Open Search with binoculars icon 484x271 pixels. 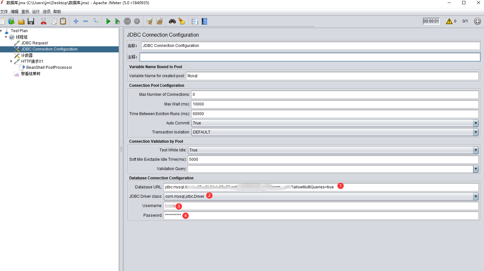pos(172,21)
